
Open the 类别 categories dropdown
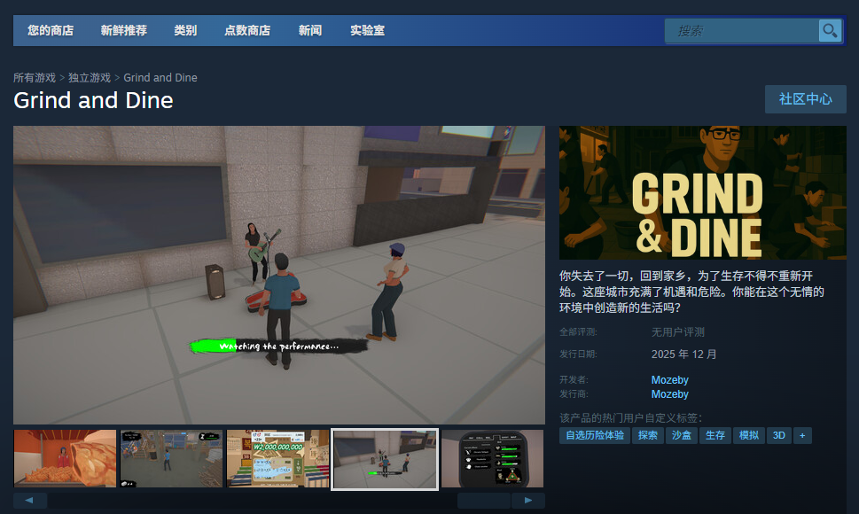[185, 29]
